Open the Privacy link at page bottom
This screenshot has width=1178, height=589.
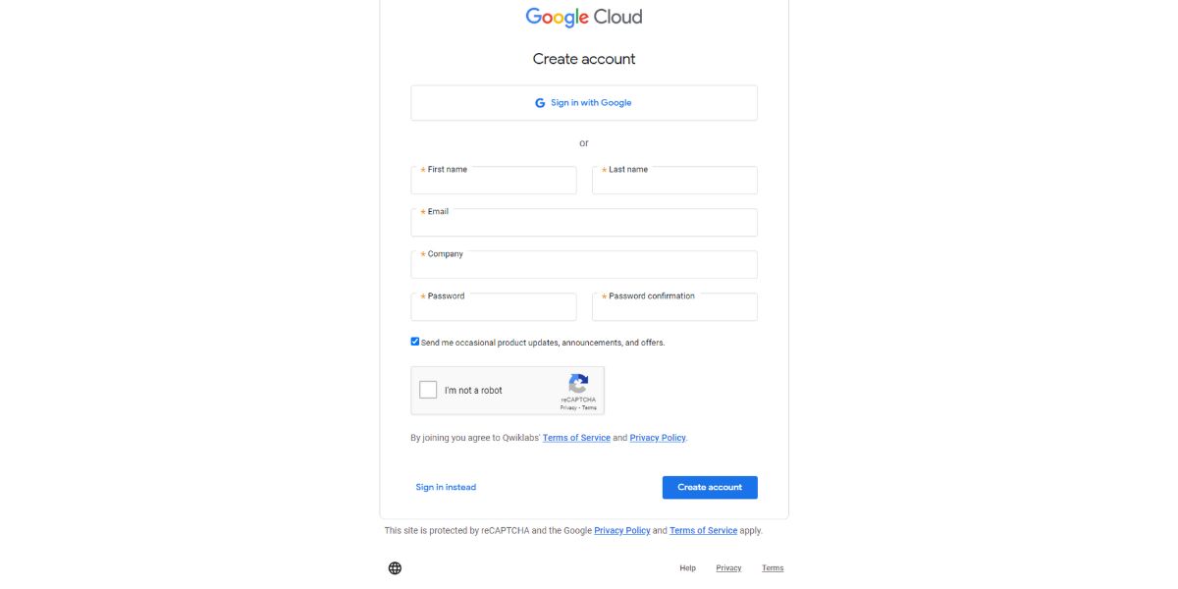tap(728, 566)
